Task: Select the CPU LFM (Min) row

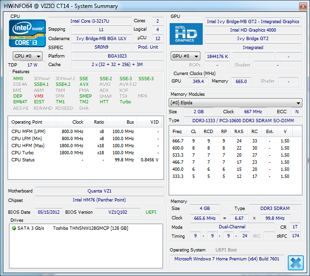Action: 85,139
